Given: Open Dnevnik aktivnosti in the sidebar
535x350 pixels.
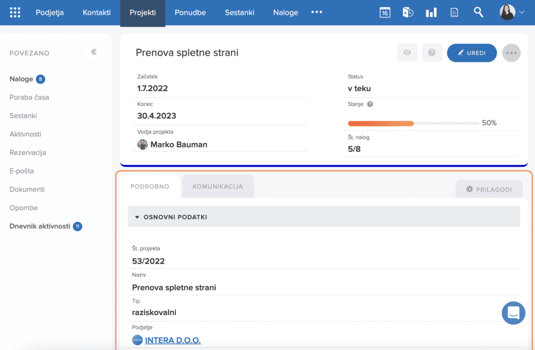Looking at the screenshot, I should coord(40,226).
